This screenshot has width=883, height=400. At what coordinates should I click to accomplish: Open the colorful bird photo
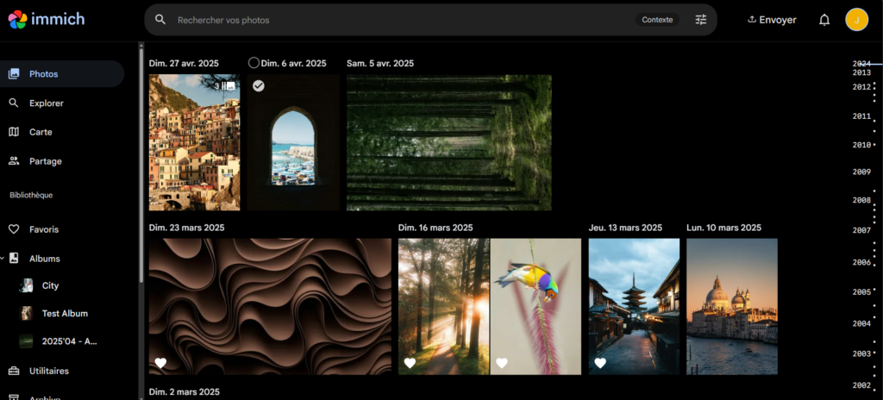coord(535,307)
